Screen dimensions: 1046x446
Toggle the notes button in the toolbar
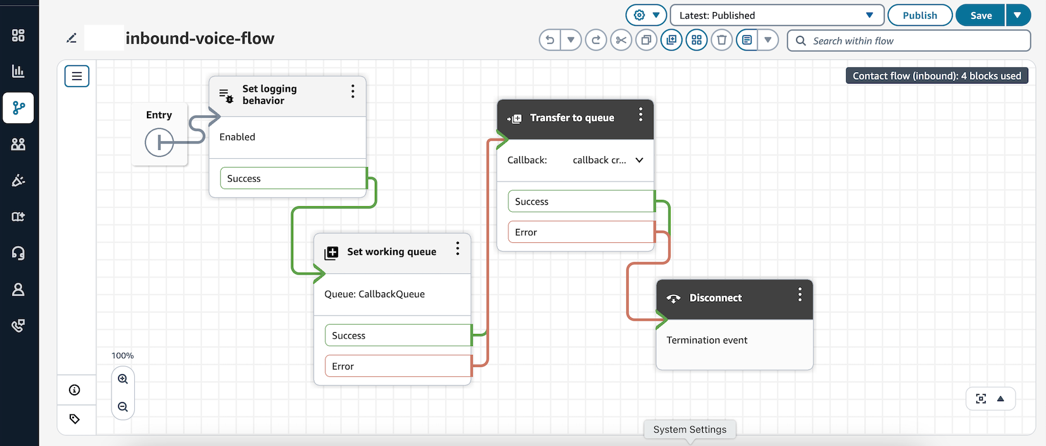747,40
